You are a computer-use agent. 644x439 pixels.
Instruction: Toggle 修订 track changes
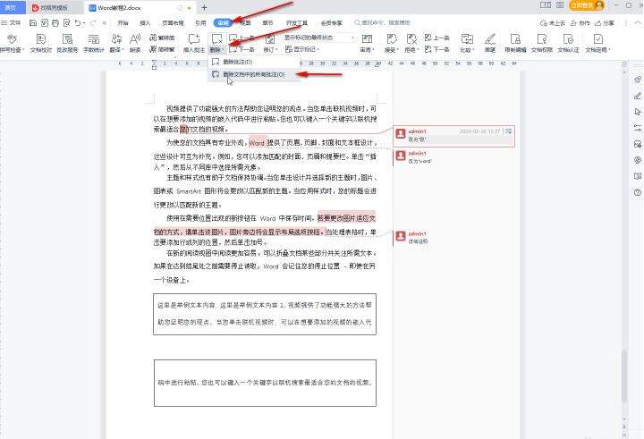pyautogui.click(x=270, y=43)
